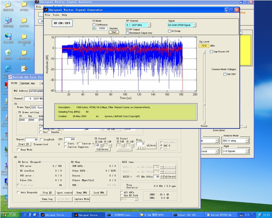Switch to Telnet 192.168 taskbar window
This screenshot has width=272, height=218.
[x=188, y=215]
